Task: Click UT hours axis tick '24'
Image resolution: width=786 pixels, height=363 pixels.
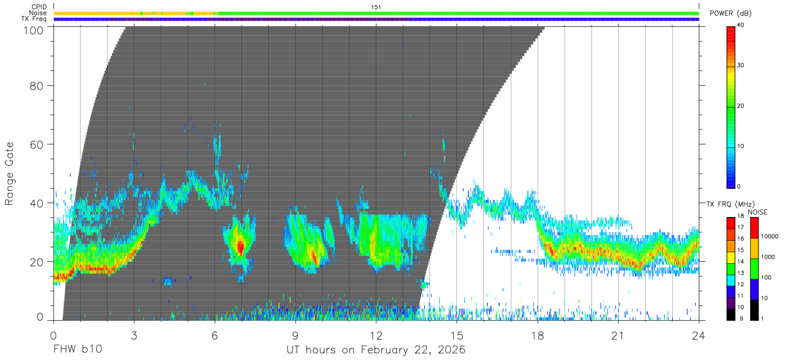Action: (x=699, y=335)
